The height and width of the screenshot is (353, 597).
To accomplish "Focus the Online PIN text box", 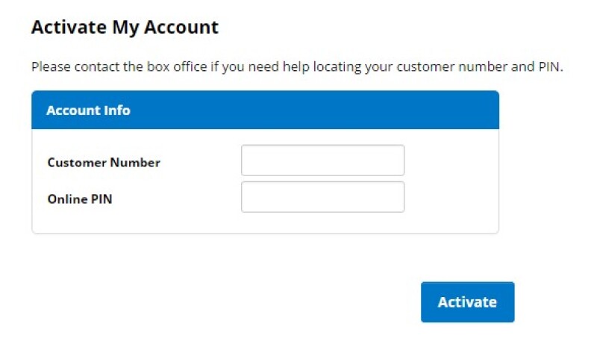I will (x=322, y=197).
